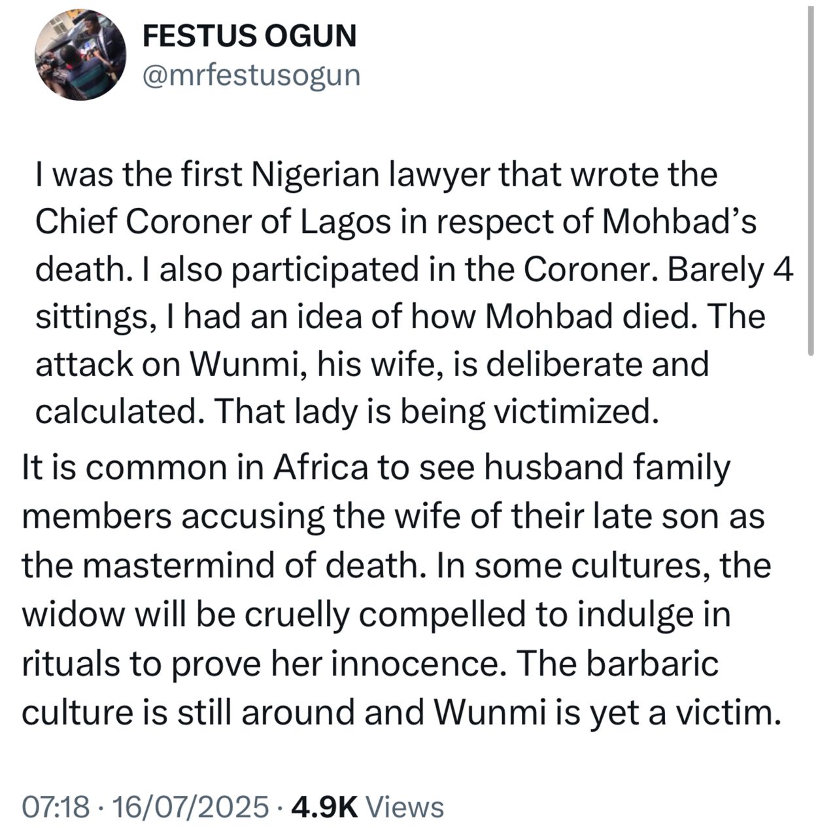837x837 pixels.
Task: Click the FESTUS OGUN display name
Action: (x=249, y=36)
